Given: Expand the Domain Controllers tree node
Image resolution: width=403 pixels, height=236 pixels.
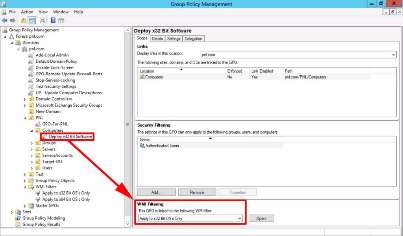Looking at the screenshot, I should 25,99.
